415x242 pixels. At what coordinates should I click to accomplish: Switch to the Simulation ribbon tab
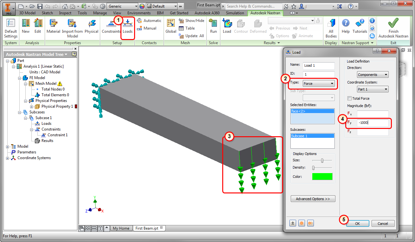click(235, 13)
